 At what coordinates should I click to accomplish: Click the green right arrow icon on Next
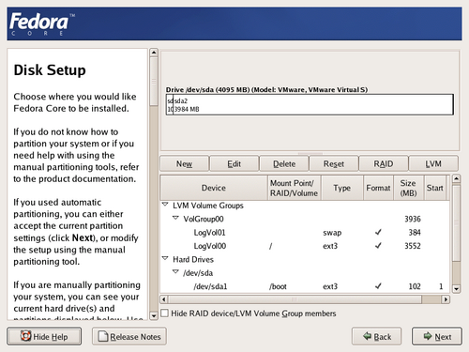tap(428, 336)
